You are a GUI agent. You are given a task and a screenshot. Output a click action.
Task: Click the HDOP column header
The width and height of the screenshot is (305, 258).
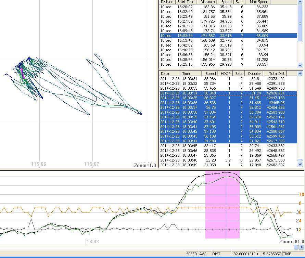[x=225, y=74]
